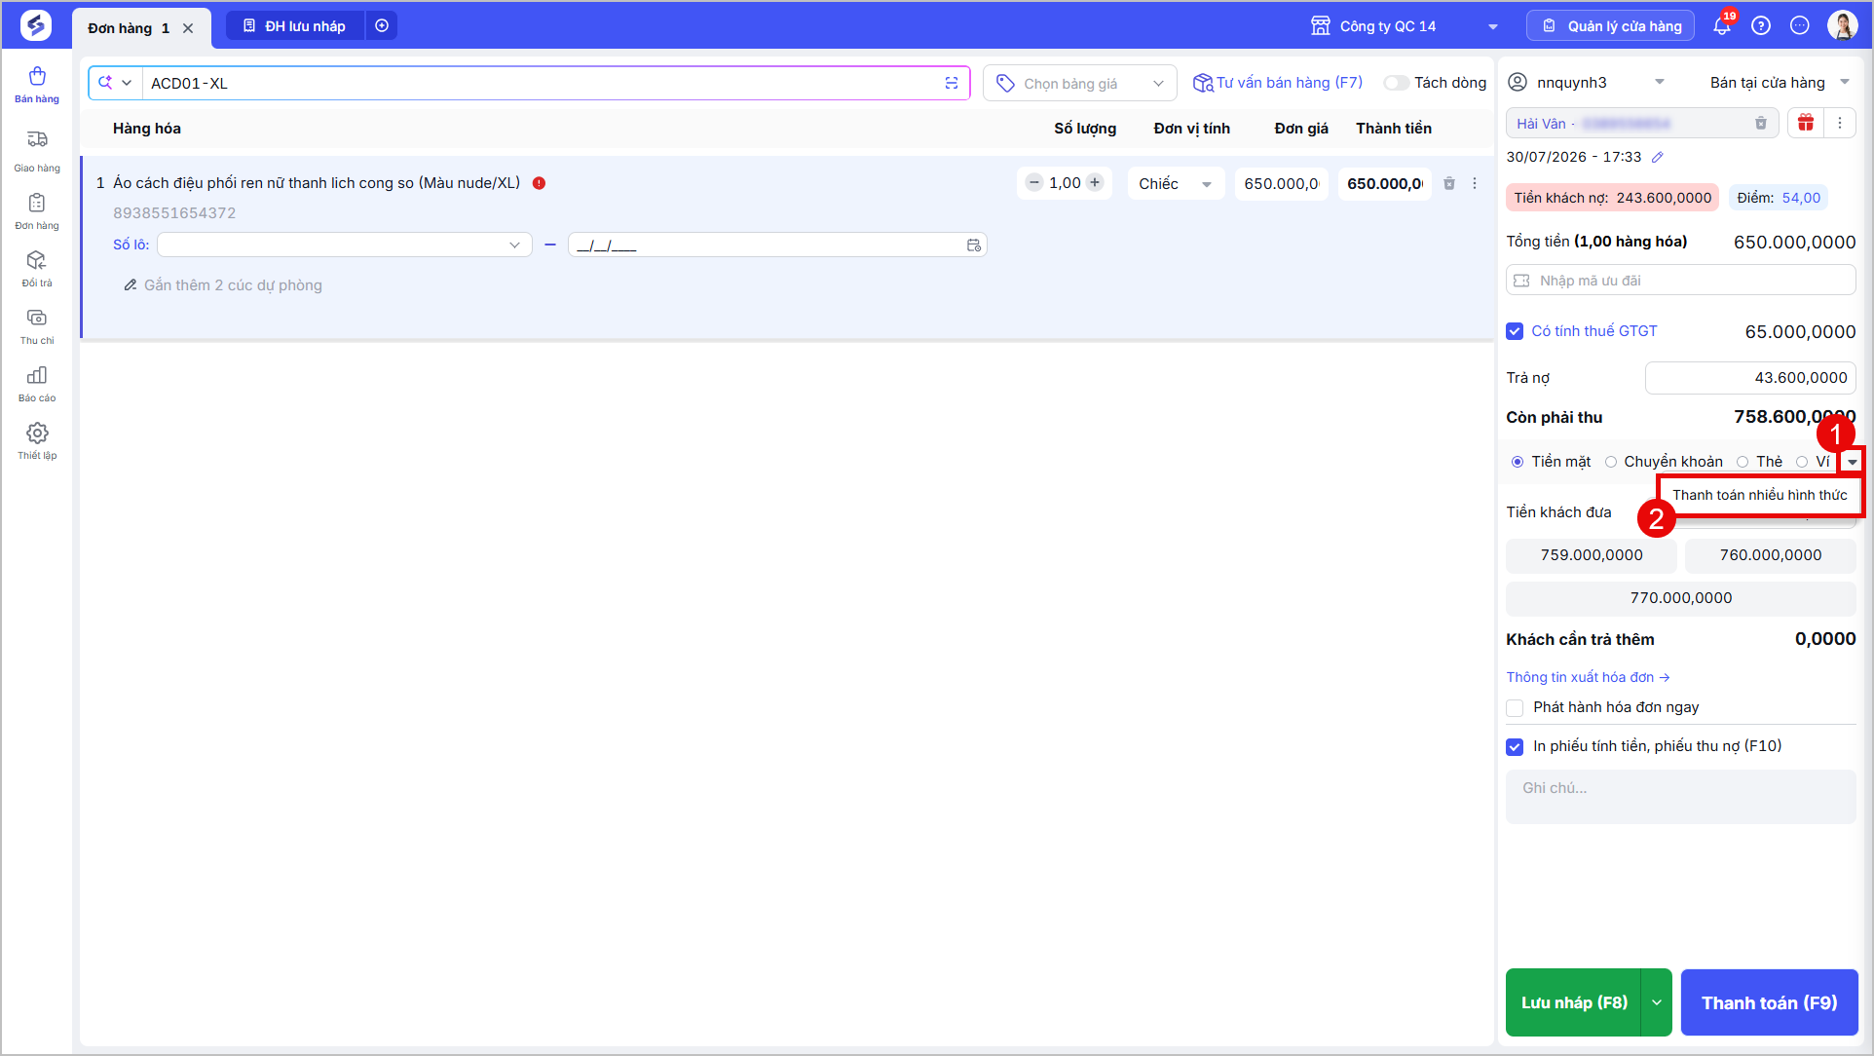Image resolution: width=1874 pixels, height=1056 pixels.
Task: Click the red gift promotion icon
Action: pyautogui.click(x=1806, y=123)
